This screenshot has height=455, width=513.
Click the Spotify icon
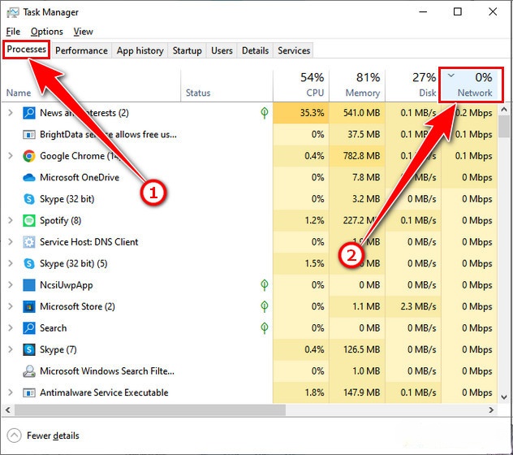pyautogui.click(x=29, y=220)
